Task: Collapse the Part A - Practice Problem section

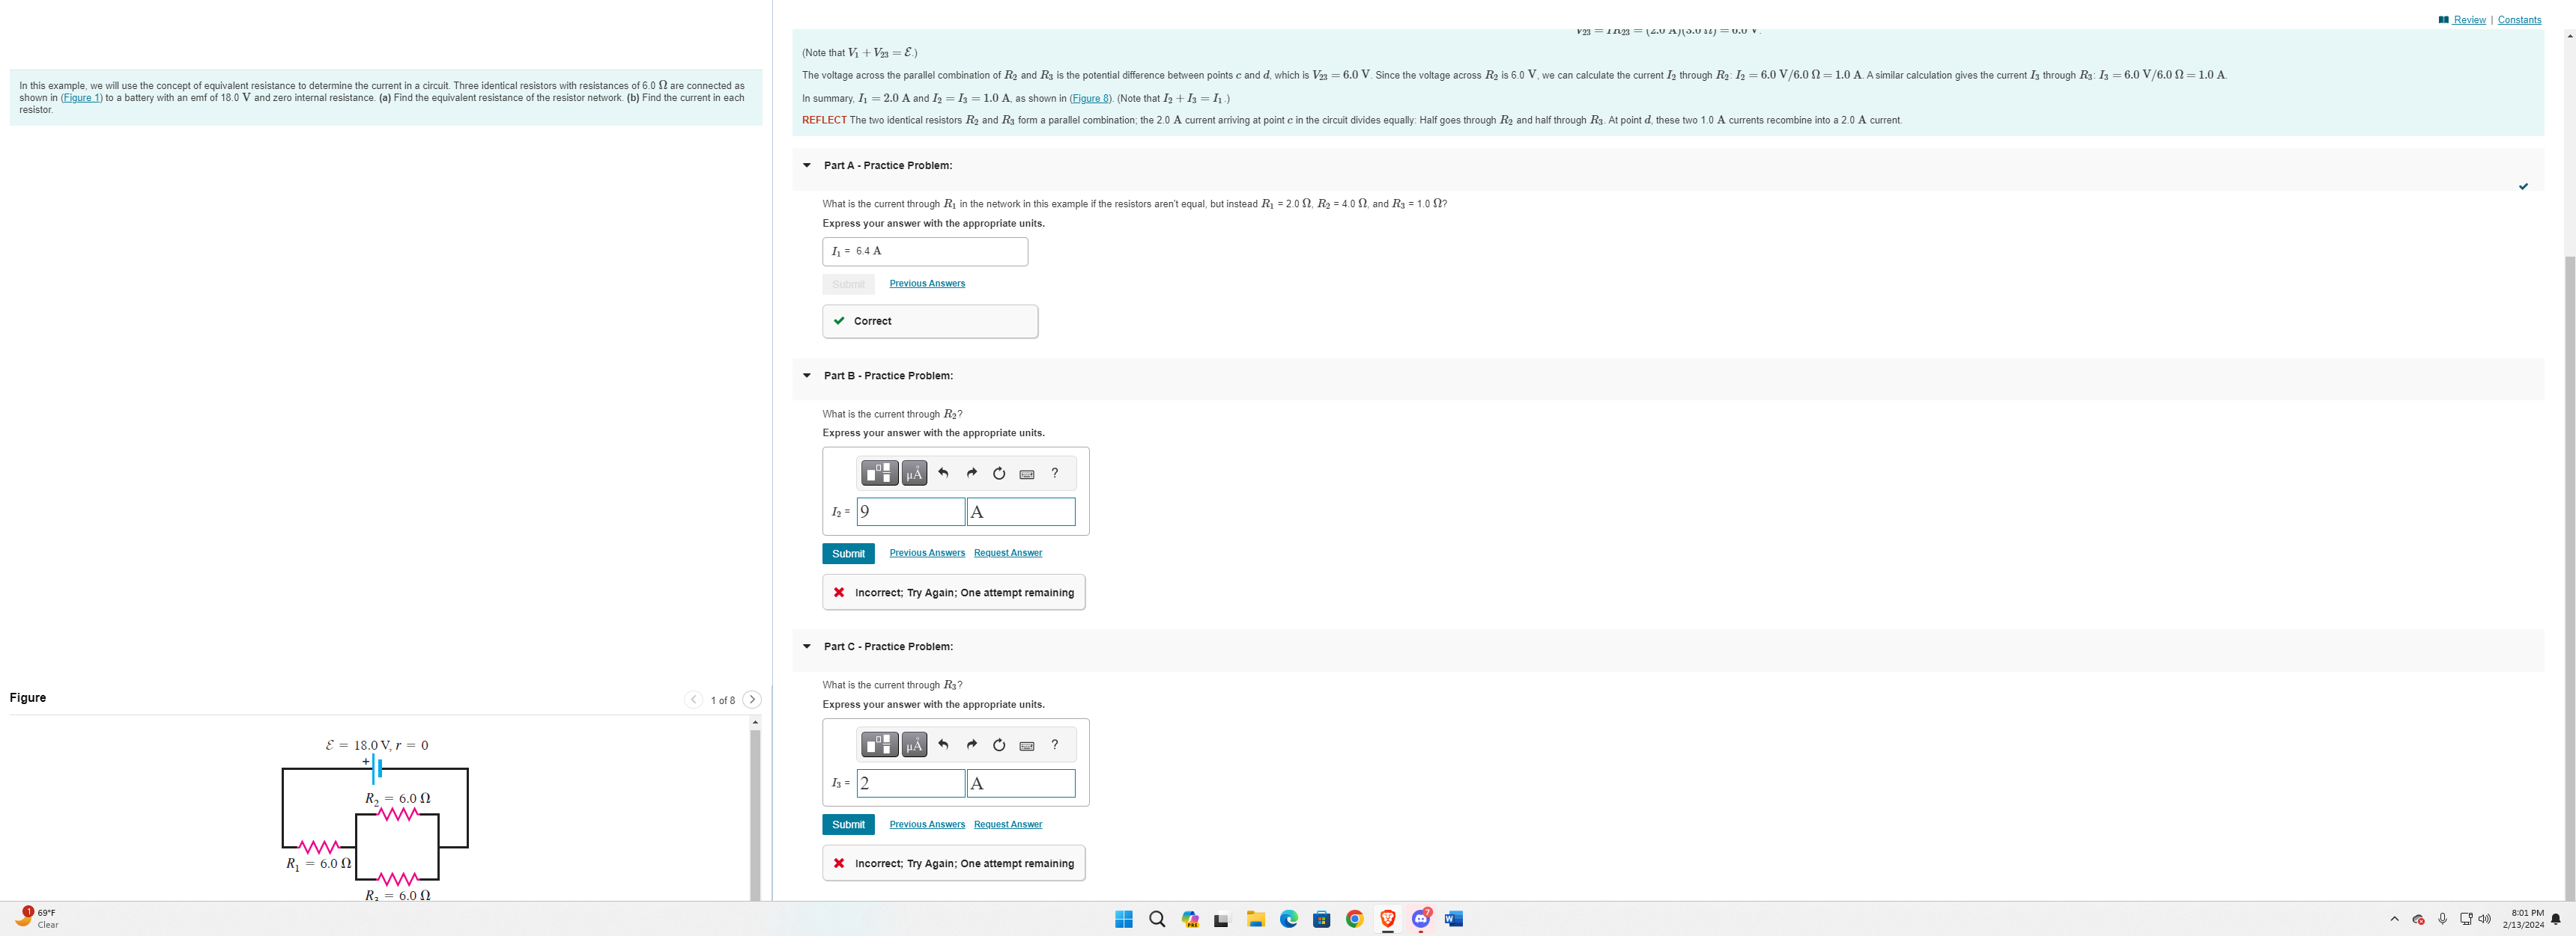Action: pos(807,165)
